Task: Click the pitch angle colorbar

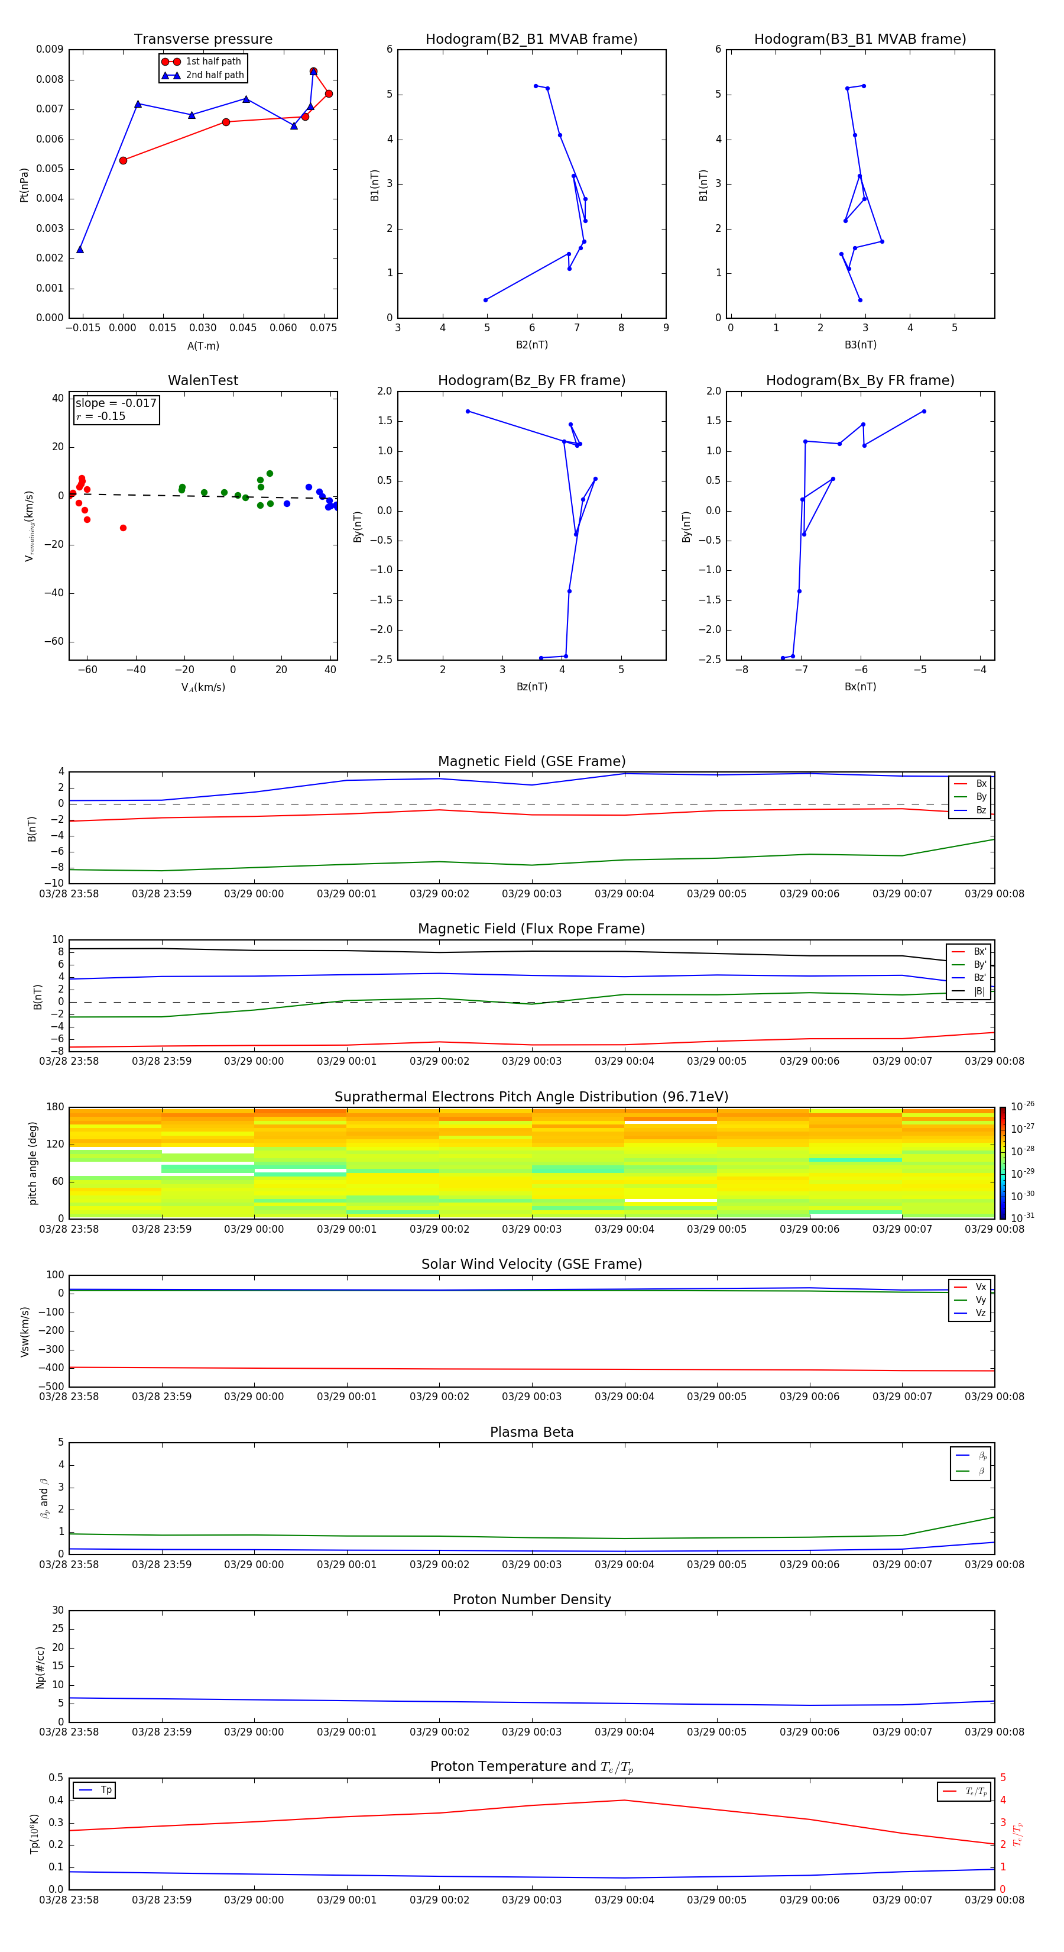Action: 1003,1162
